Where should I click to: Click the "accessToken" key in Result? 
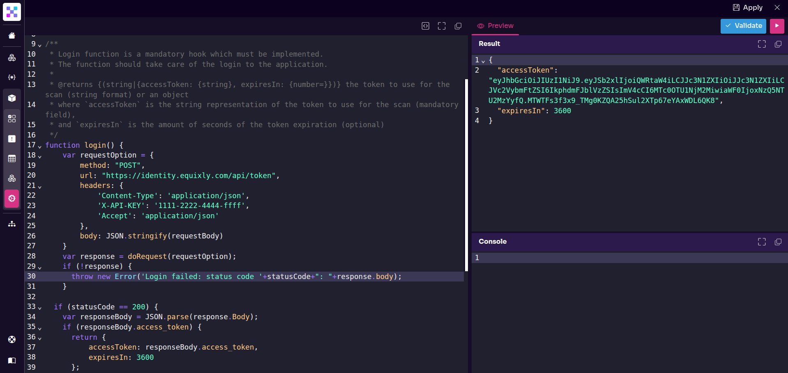(525, 70)
